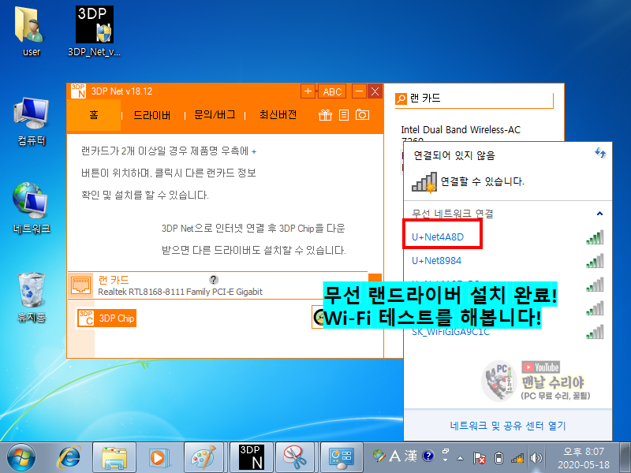Open the 네트워크 desktop icon

tap(32, 208)
